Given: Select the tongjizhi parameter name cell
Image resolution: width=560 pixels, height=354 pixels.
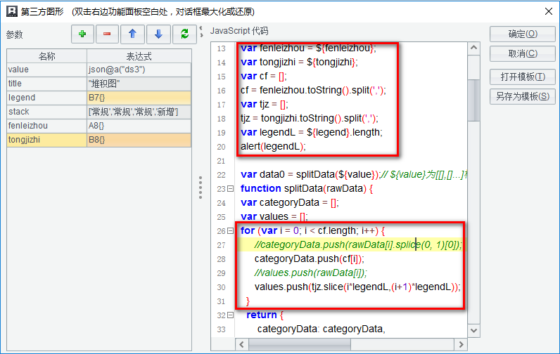Looking at the screenshot, I should [47, 140].
